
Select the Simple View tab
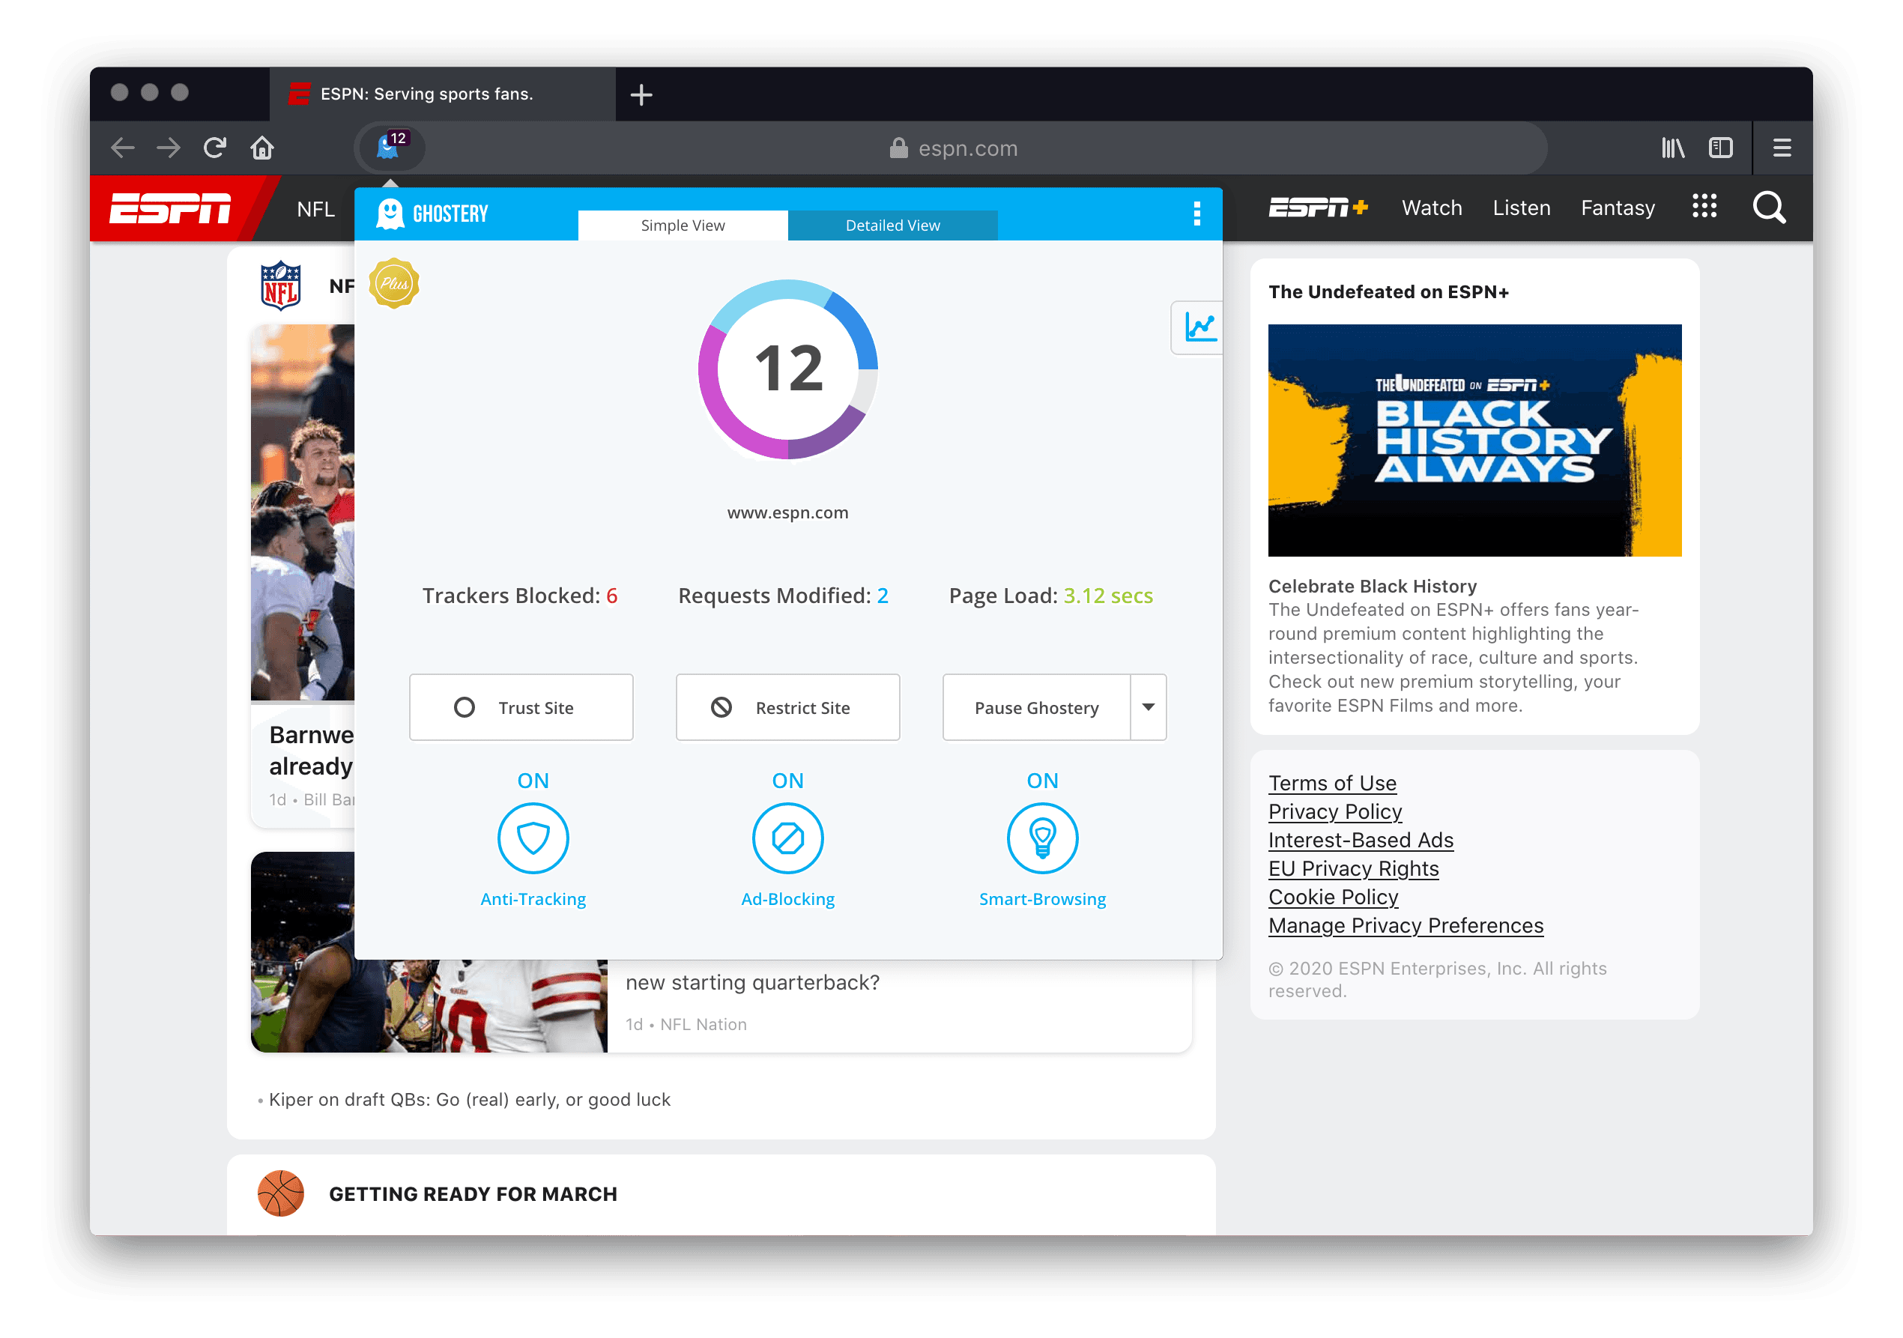[x=682, y=225]
